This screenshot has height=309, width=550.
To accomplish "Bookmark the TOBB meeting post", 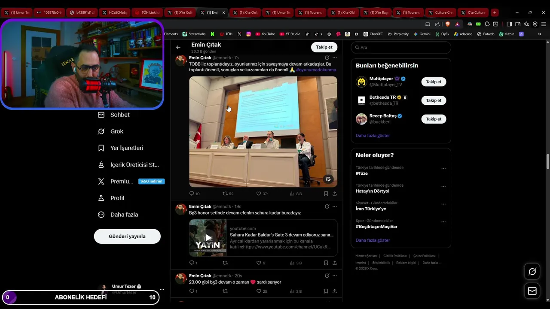I will [x=326, y=194].
